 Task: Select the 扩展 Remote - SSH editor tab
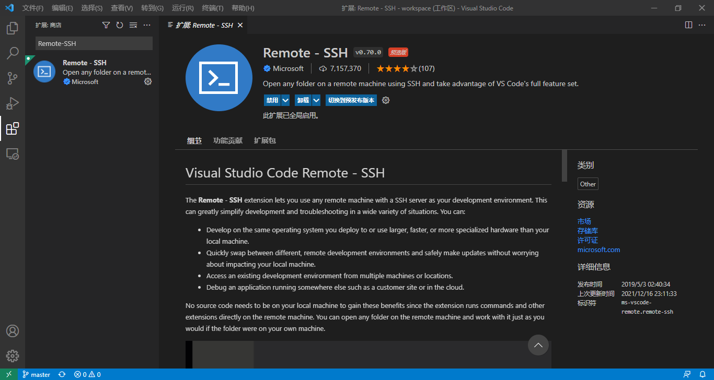(x=203, y=25)
